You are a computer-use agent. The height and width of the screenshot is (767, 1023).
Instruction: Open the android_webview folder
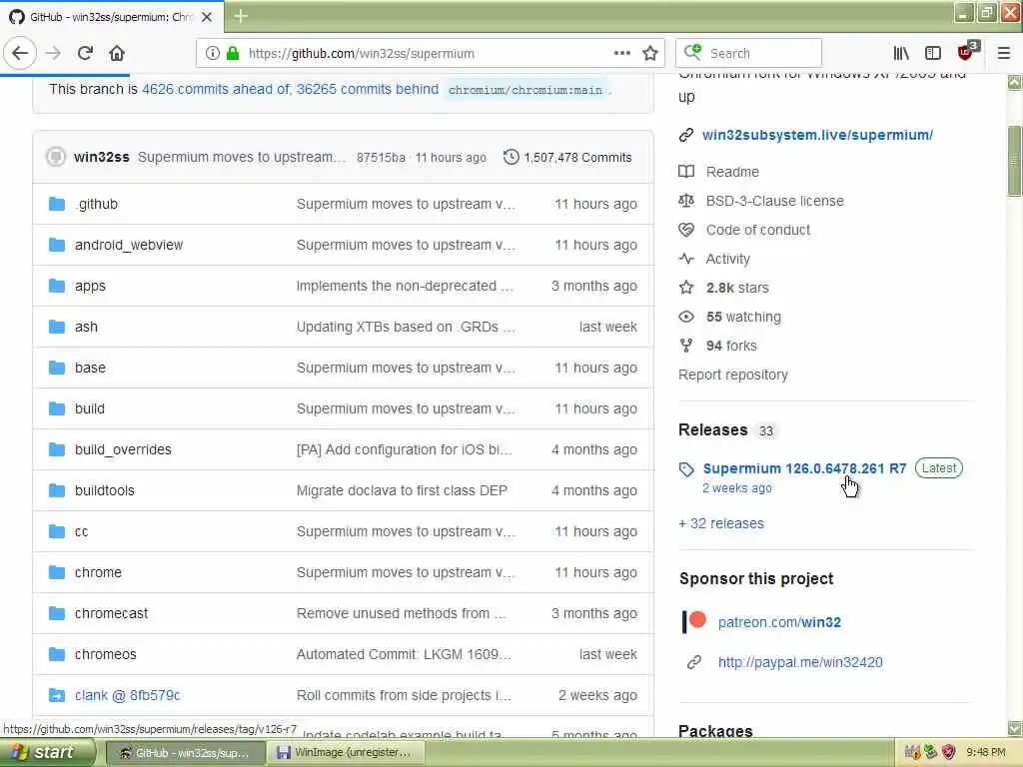tap(129, 245)
